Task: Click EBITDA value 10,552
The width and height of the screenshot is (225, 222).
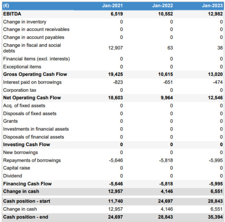Action: click(166, 14)
